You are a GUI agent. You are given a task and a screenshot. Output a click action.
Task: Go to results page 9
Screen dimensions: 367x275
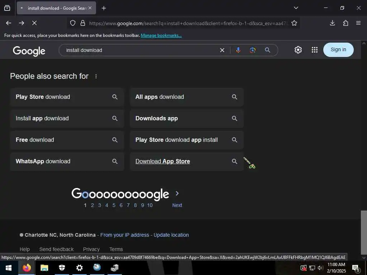coord(143,205)
